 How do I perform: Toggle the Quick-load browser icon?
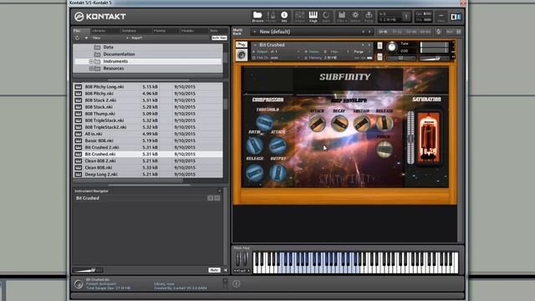pos(326,16)
